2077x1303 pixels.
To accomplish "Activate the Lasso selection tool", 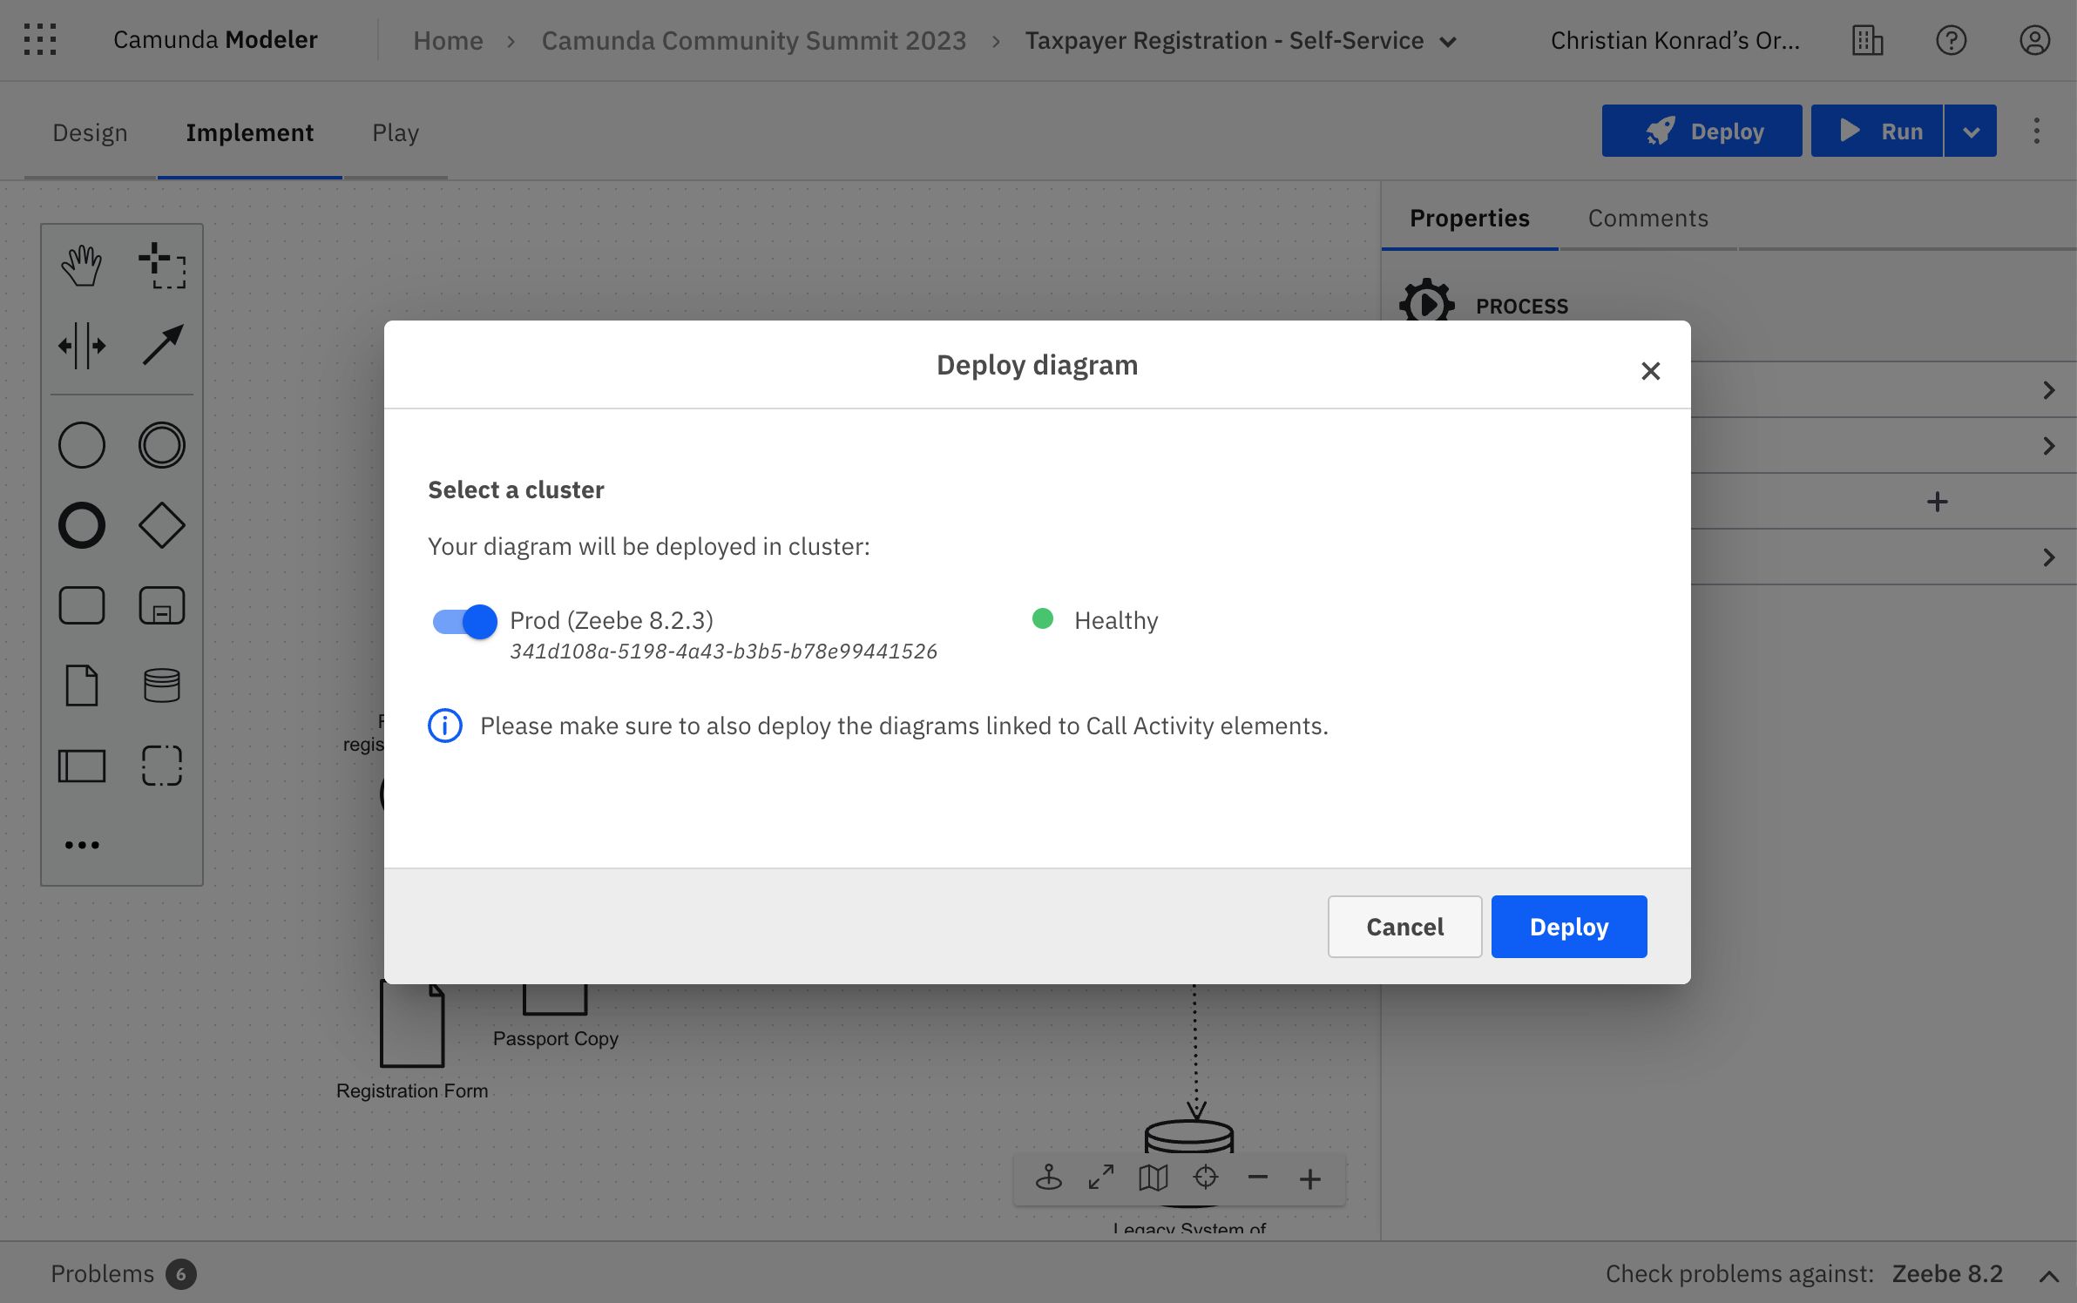I will pos(162,267).
